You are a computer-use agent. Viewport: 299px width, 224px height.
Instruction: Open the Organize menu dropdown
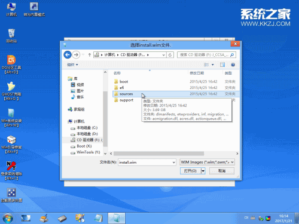[72, 65]
